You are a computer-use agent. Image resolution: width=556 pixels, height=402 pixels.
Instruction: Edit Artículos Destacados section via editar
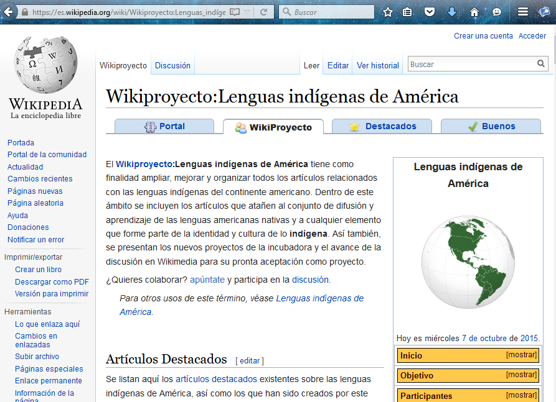[x=250, y=360]
